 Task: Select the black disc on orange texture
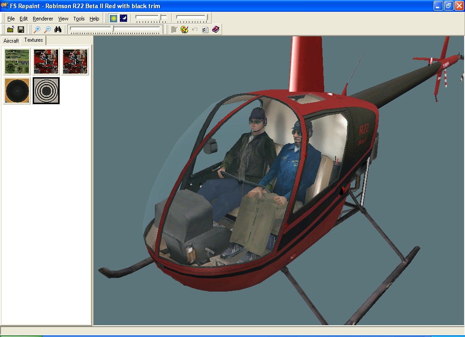click(x=17, y=90)
